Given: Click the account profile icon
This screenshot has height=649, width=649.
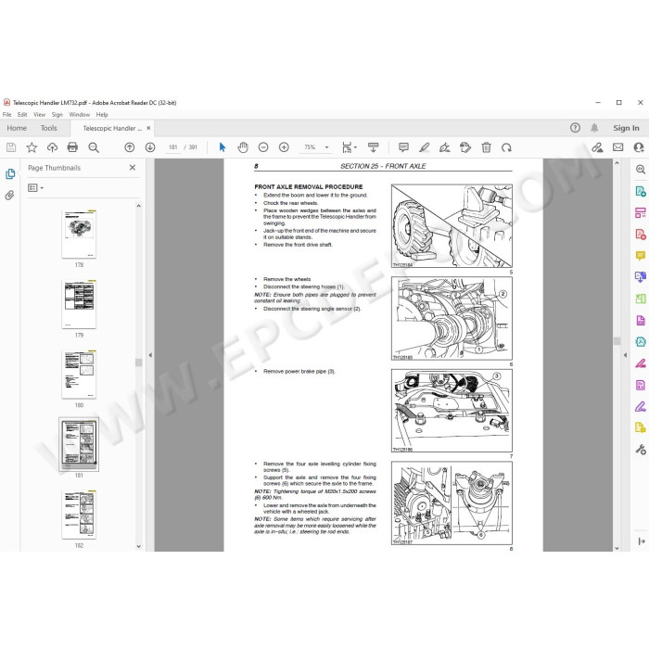Looking at the screenshot, I should pos(639,147).
